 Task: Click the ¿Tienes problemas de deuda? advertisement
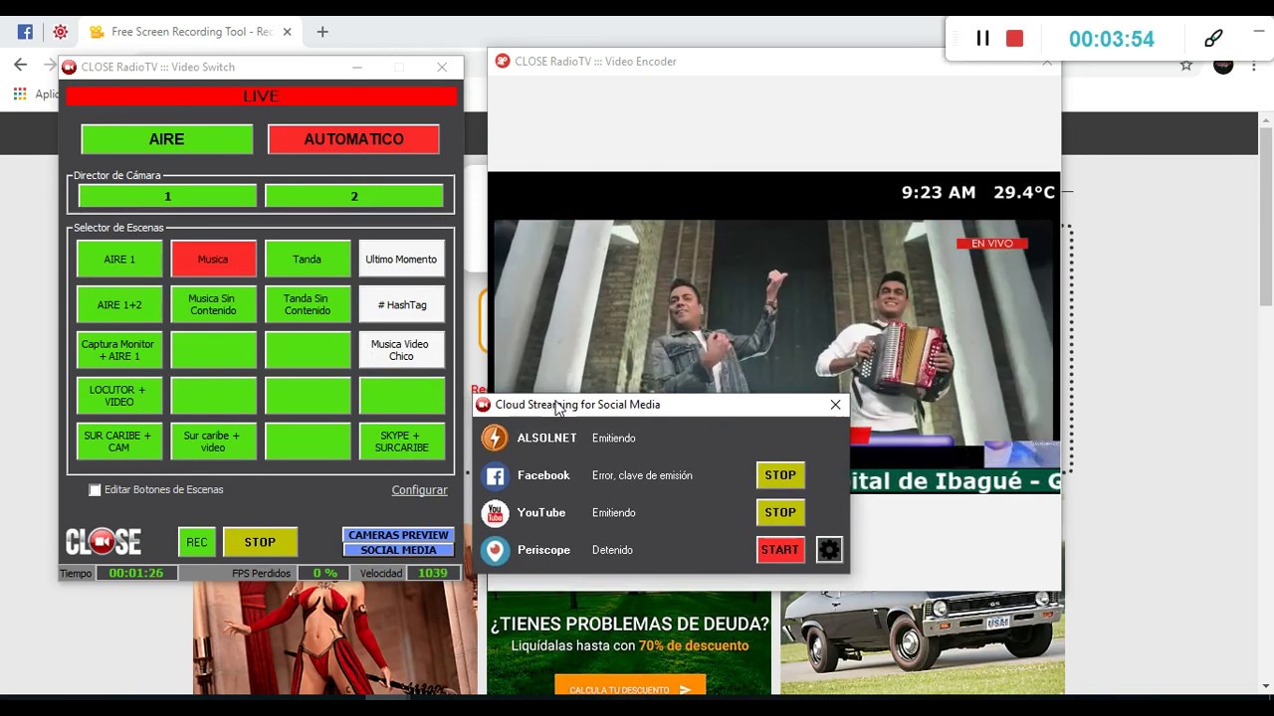tap(629, 642)
